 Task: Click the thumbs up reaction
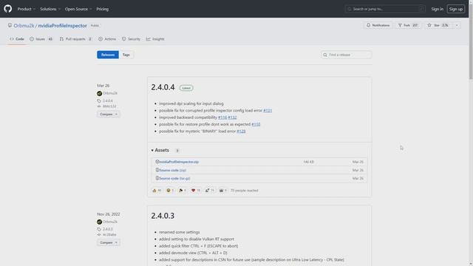click(157, 191)
